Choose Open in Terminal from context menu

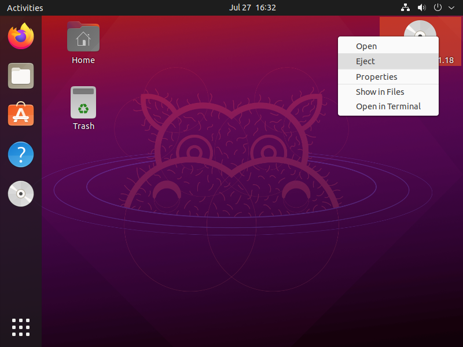pyautogui.click(x=388, y=106)
